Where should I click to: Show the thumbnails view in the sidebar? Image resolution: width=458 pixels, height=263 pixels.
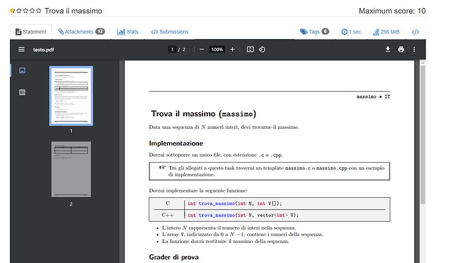click(x=22, y=70)
